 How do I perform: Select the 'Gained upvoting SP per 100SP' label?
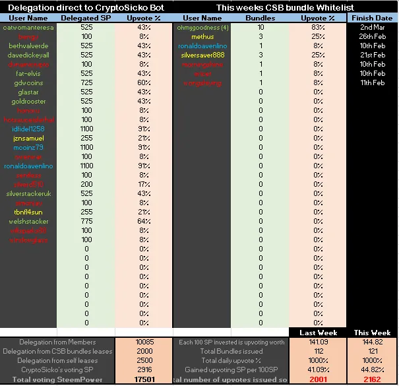(231, 370)
